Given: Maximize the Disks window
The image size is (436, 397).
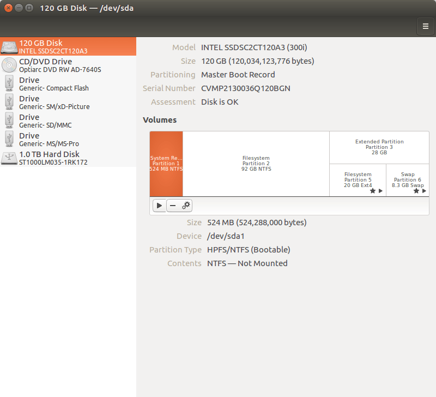Looking at the screenshot, I should click(x=29, y=8).
